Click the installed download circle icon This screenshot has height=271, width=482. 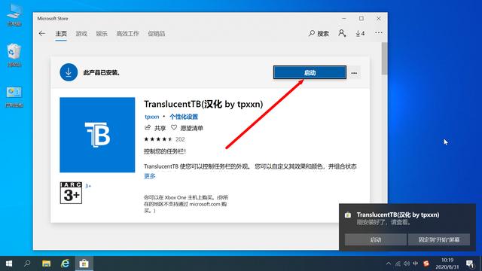click(x=69, y=72)
